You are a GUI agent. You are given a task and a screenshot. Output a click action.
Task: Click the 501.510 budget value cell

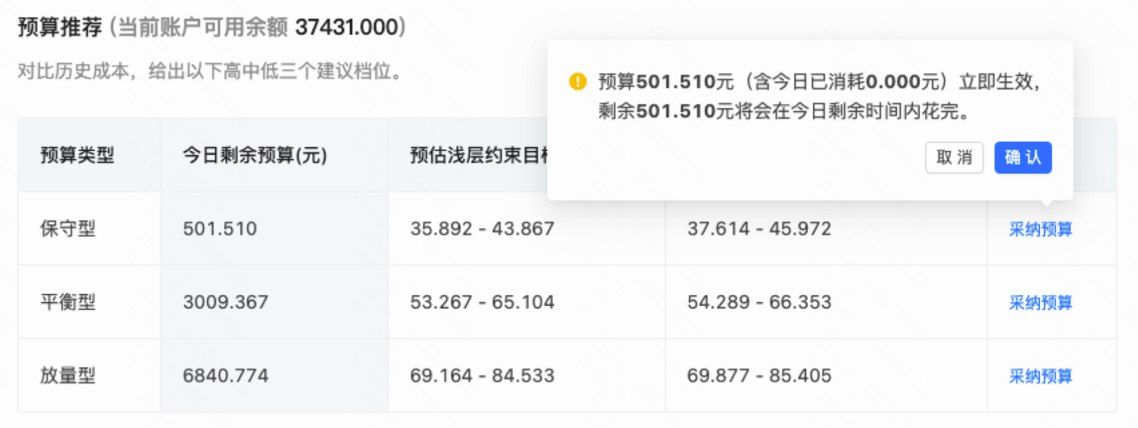[x=218, y=229]
